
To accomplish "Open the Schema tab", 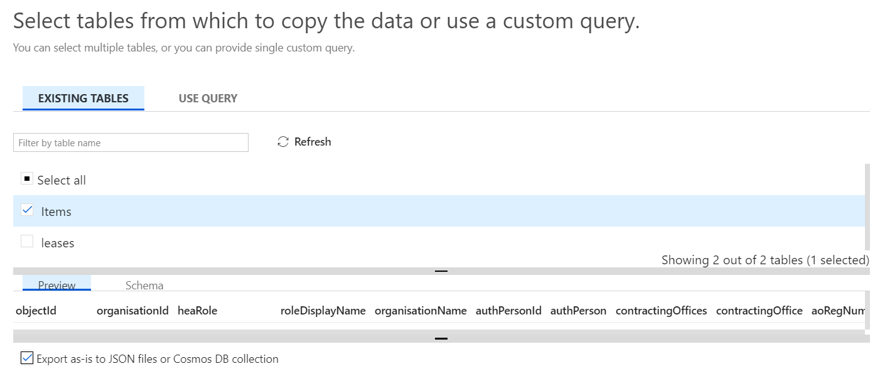I will click(x=144, y=286).
